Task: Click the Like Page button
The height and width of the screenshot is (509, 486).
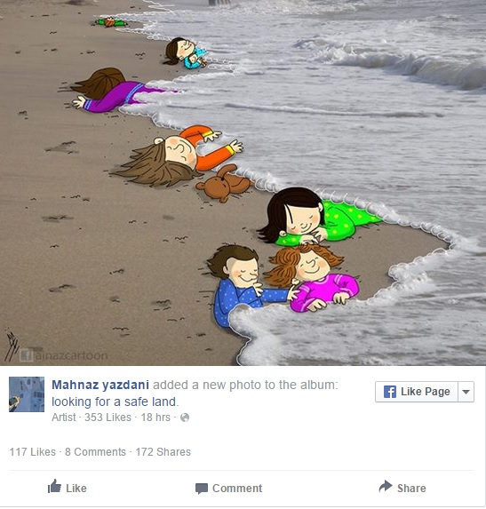Action: (417, 392)
